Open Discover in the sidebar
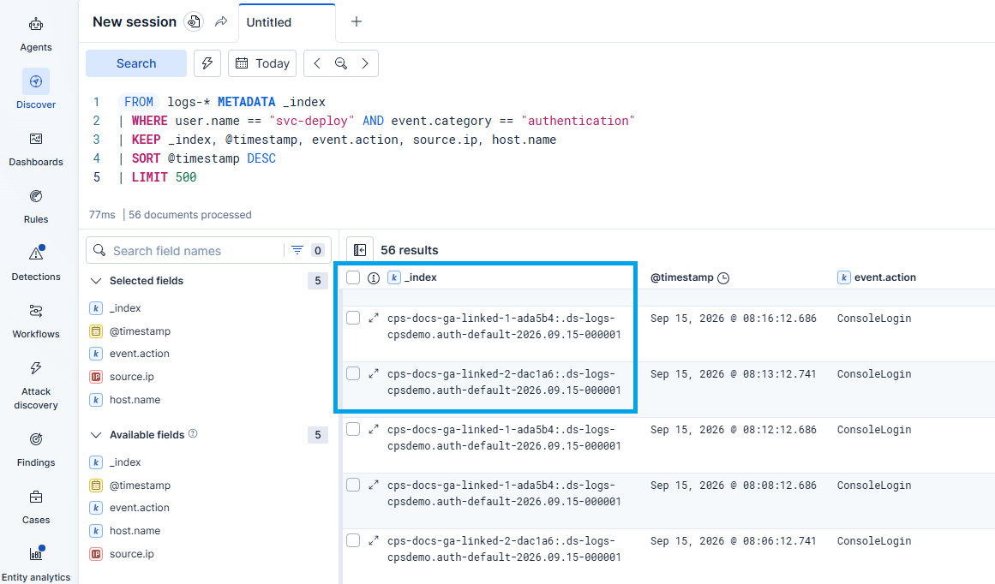Viewport: 995px width, 584px height. (x=35, y=91)
